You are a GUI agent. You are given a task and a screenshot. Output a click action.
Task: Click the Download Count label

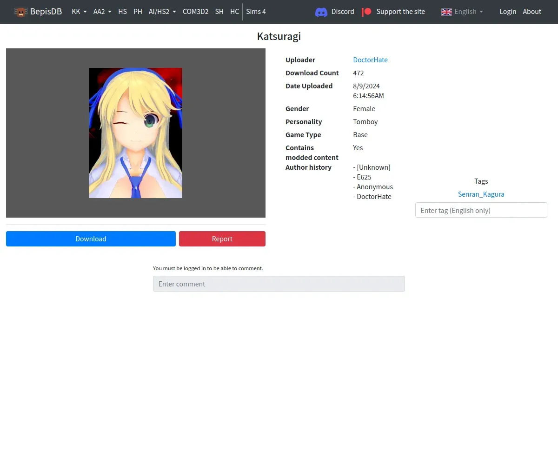click(312, 73)
